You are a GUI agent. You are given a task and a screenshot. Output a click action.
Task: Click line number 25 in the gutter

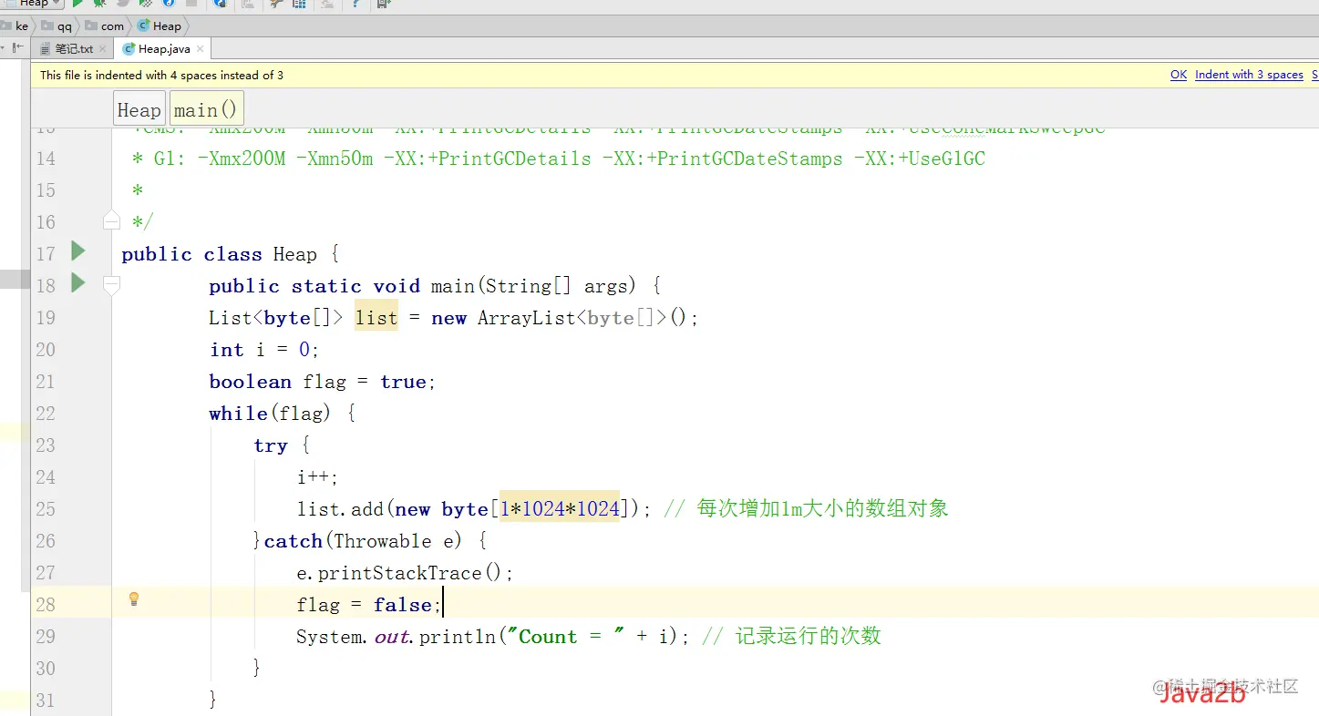46,509
